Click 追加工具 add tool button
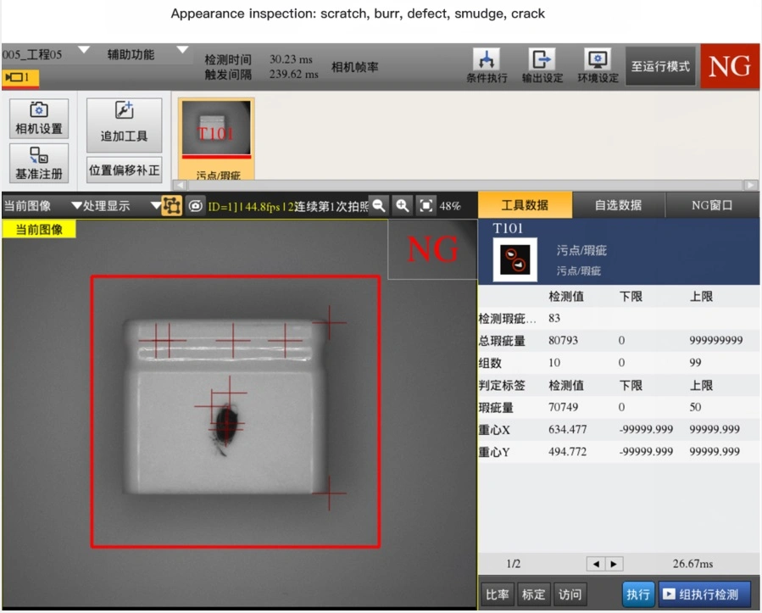762x613 pixels. (x=124, y=125)
